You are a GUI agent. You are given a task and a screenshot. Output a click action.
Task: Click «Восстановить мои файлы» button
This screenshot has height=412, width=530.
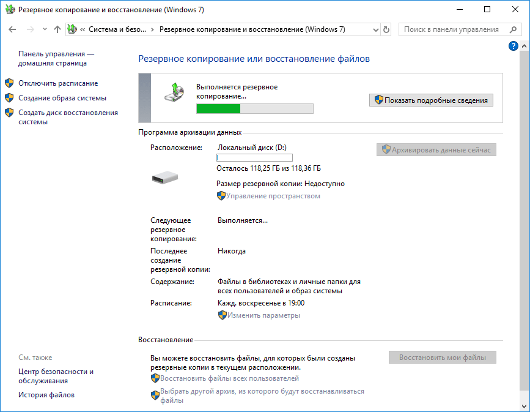(443, 358)
